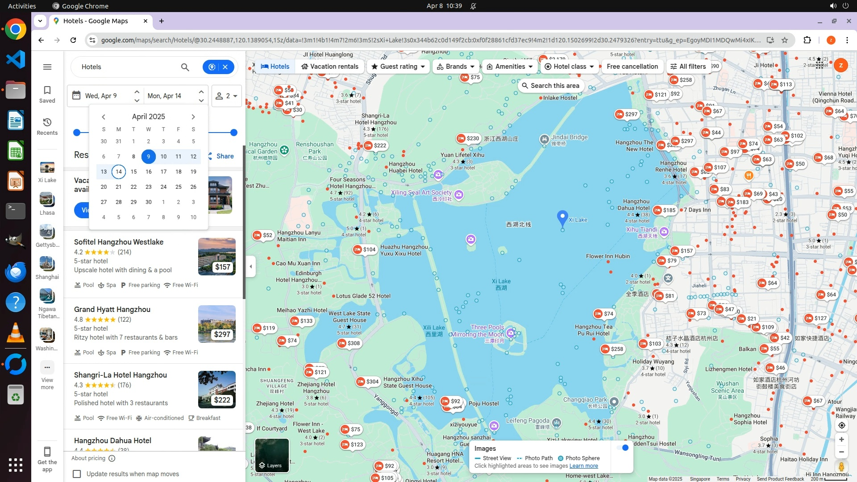This screenshot has height=482, width=857.
Task: Center map on your location
Action: pos(841,425)
